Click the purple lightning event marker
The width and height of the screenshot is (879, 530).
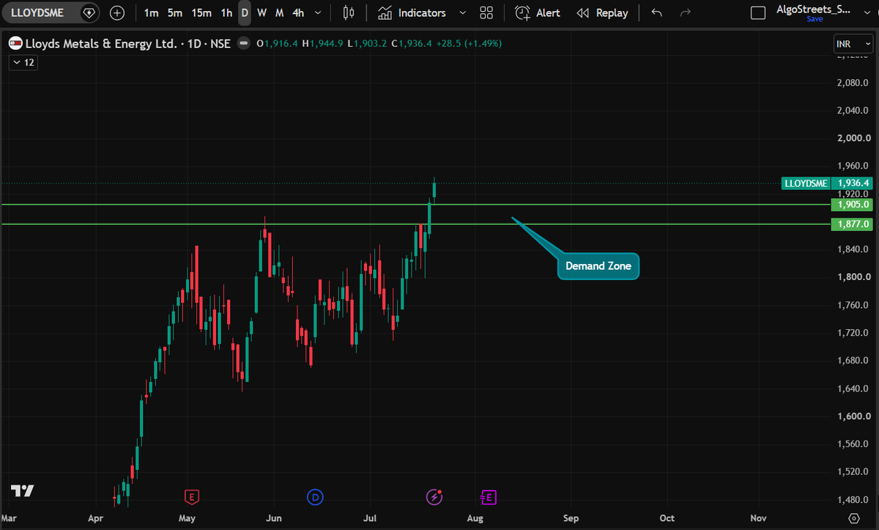pyautogui.click(x=434, y=497)
